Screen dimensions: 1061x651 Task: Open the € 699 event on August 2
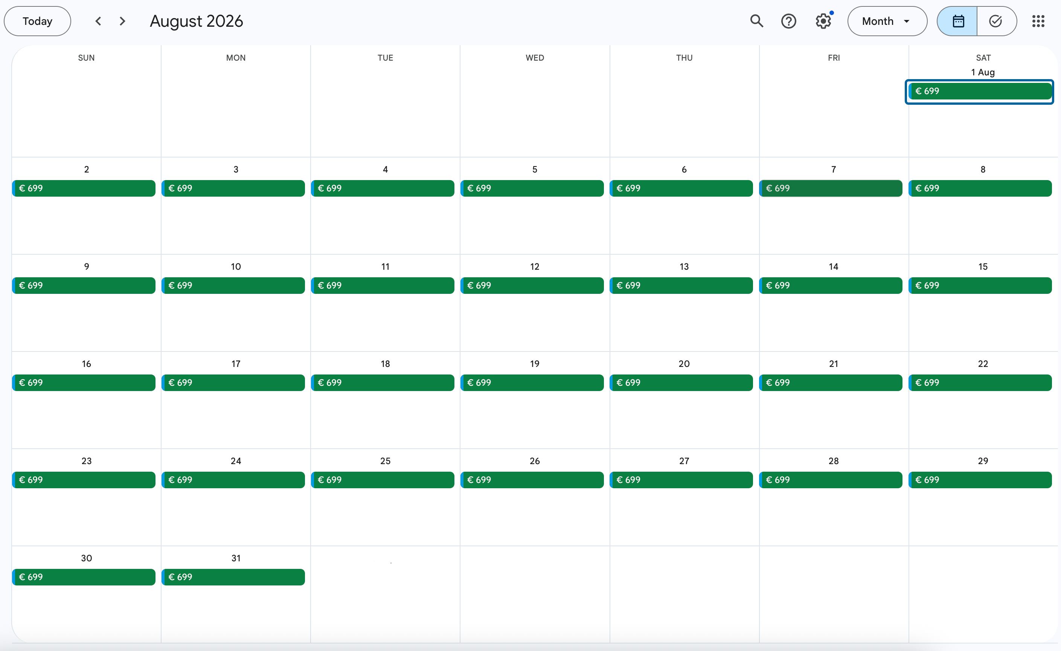click(84, 188)
